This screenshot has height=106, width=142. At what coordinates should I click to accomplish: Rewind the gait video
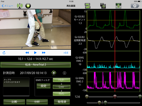click(x=27, y=53)
